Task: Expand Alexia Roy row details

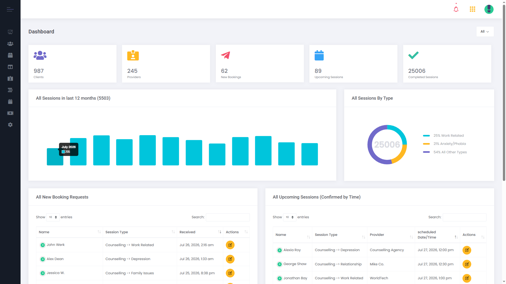Action: click(x=280, y=250)
